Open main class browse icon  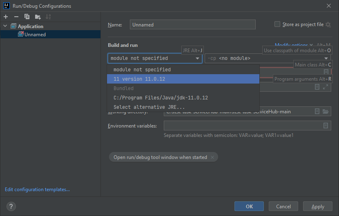pos(326,72)
